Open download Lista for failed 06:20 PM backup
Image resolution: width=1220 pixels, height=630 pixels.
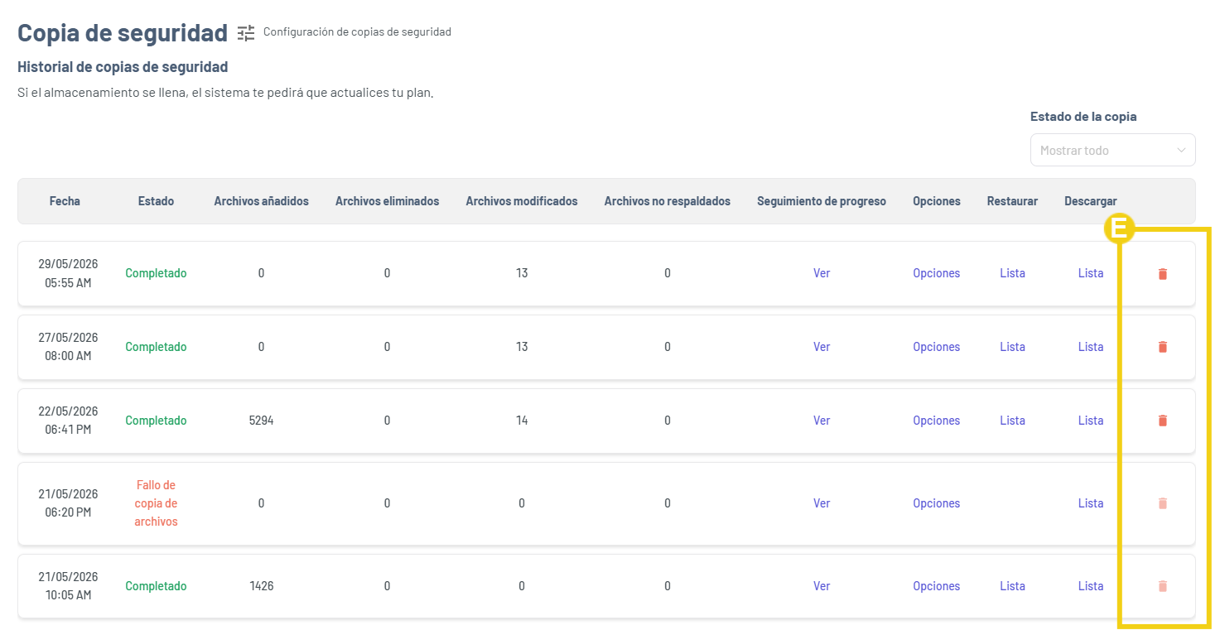(x=1091, y=503)
